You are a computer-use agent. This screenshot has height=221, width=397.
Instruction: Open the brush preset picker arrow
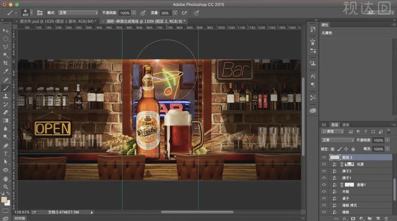pos(31,13)
